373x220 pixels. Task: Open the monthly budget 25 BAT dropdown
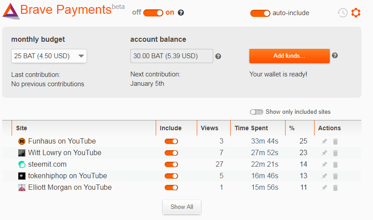click(x=49, y=56)
